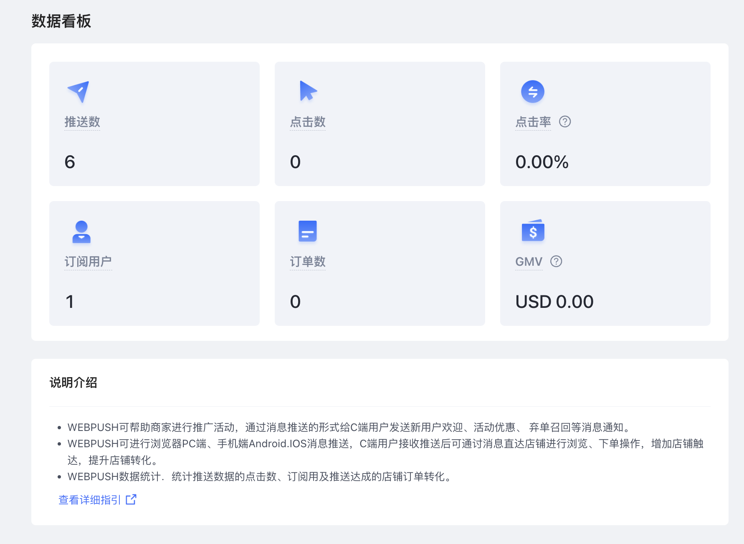Click the dollar wallet icon above GMV
Screen dimensions: 744x544
coord(533,230)
